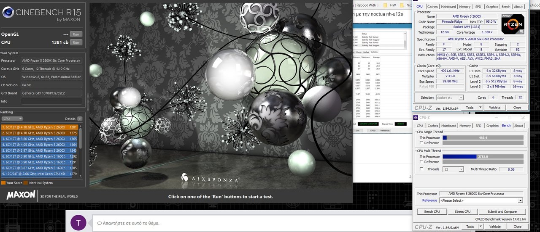The height and width of the screenshot is (232, 540).
Task: Click Close in upper CPU-Z window
Action: tap(517, 108)
